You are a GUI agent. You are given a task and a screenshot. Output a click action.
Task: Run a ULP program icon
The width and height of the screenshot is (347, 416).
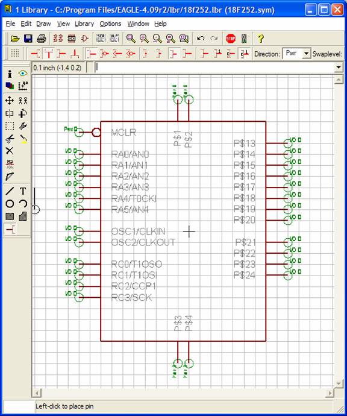pyautogui.click(x=114, y=39)
